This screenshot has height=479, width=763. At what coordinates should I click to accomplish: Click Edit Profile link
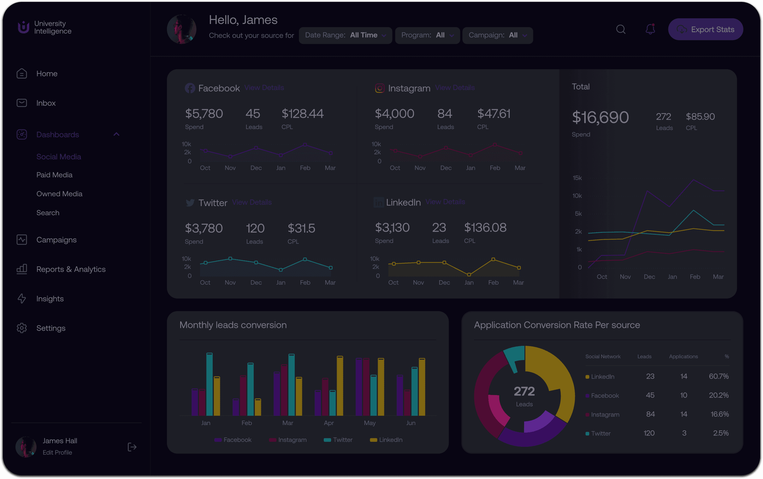point(57,452)
